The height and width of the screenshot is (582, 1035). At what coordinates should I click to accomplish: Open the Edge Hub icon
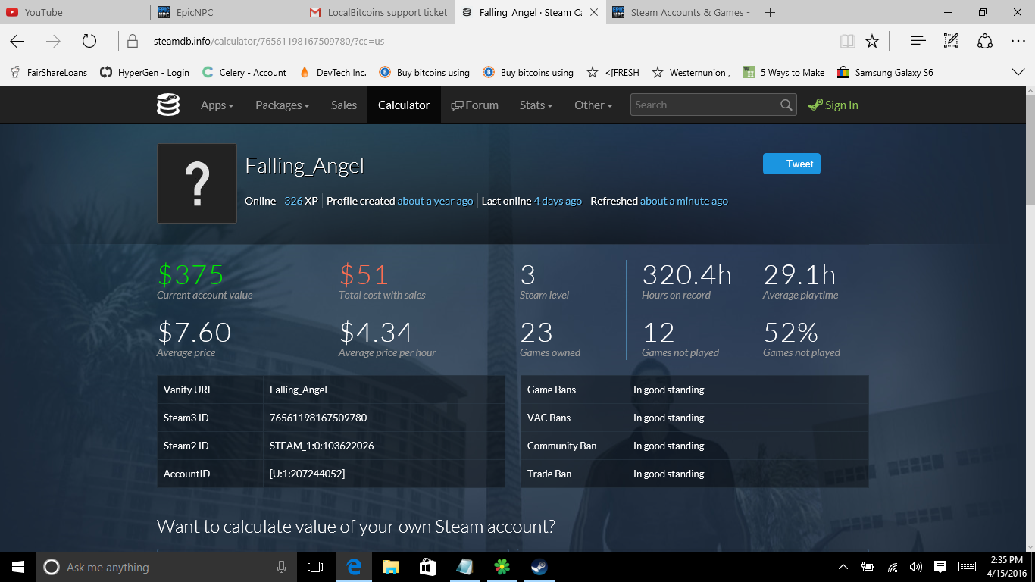tap(918, 41)
